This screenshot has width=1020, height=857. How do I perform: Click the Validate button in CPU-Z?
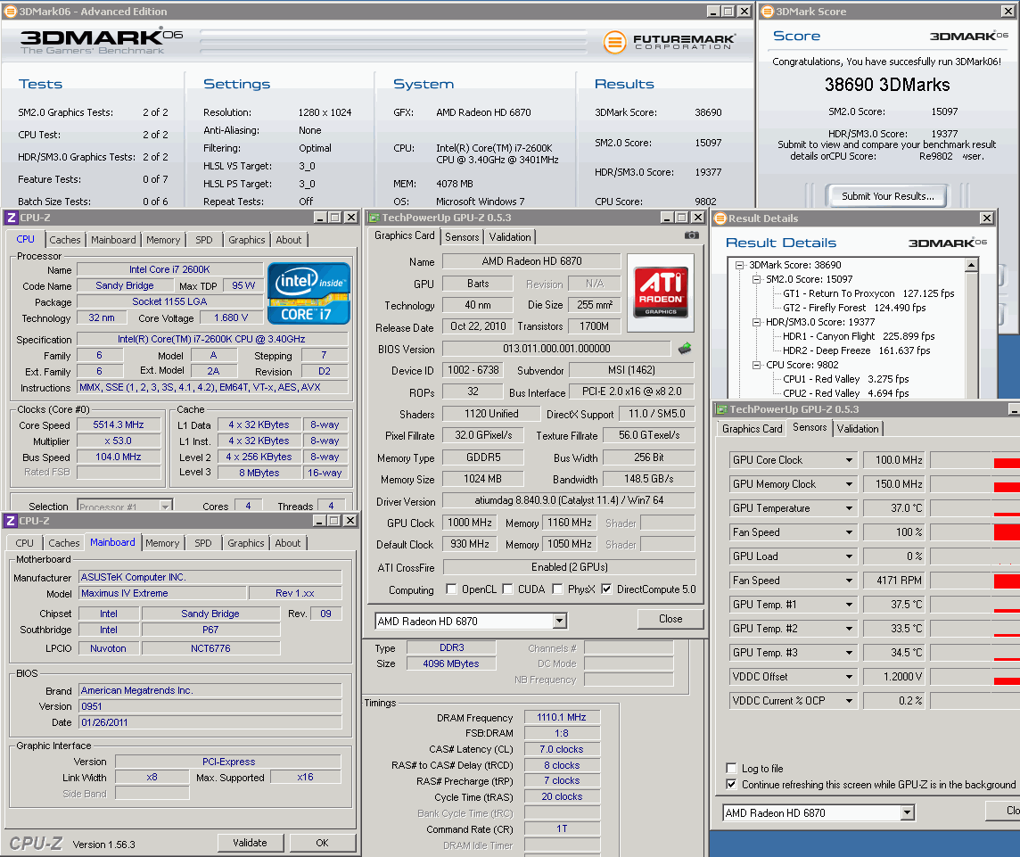click(251, 843)
